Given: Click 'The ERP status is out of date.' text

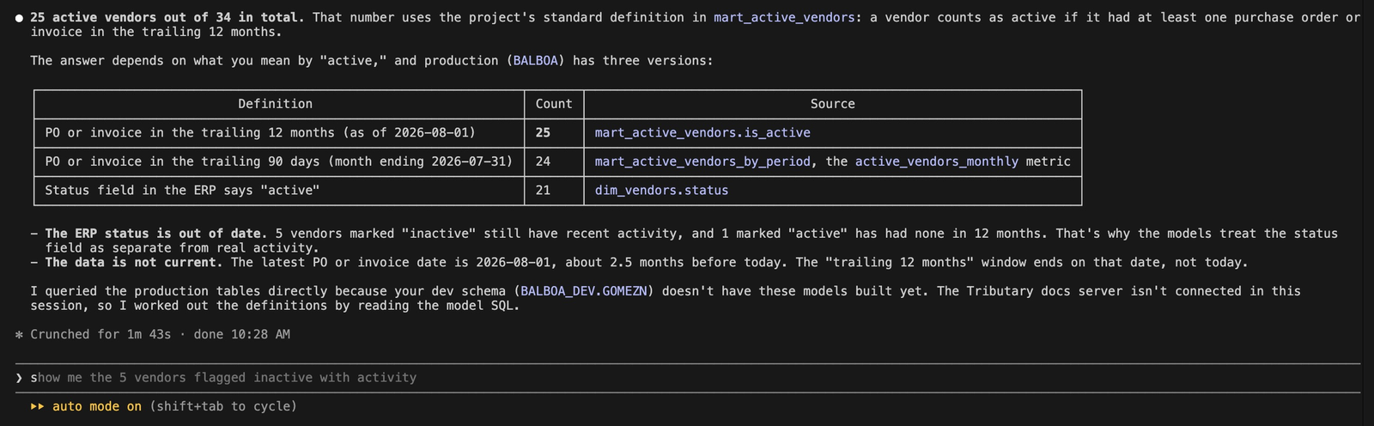Looking at the screenshot, I should point(156,234).
